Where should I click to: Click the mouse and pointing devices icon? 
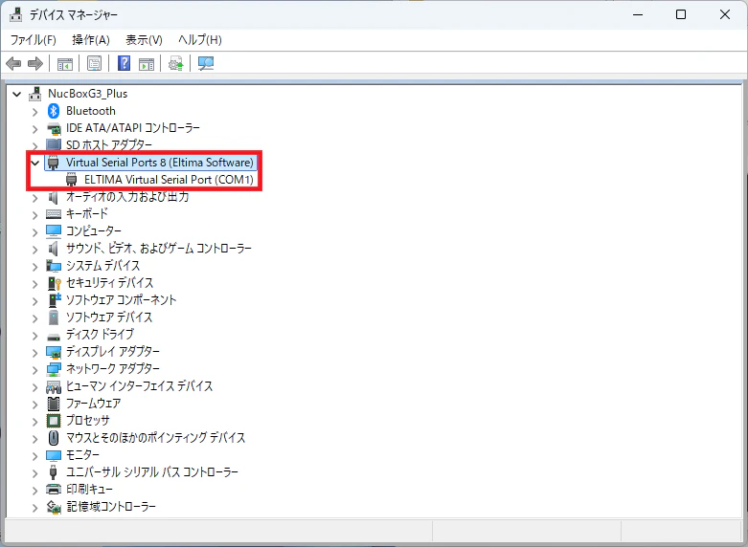tap(54, 437)
